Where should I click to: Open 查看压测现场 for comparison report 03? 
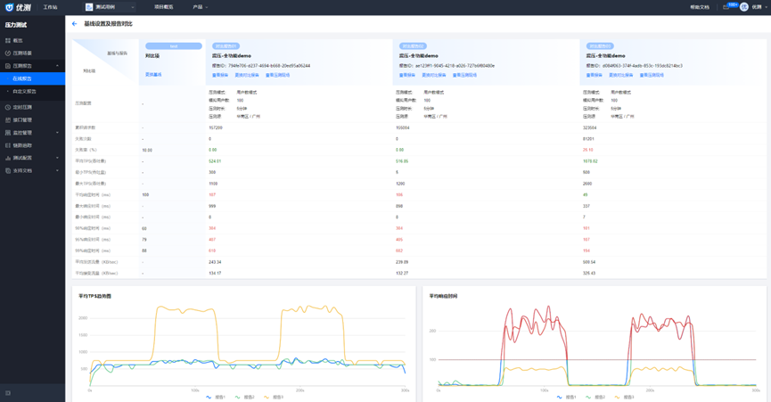[652, 75]
